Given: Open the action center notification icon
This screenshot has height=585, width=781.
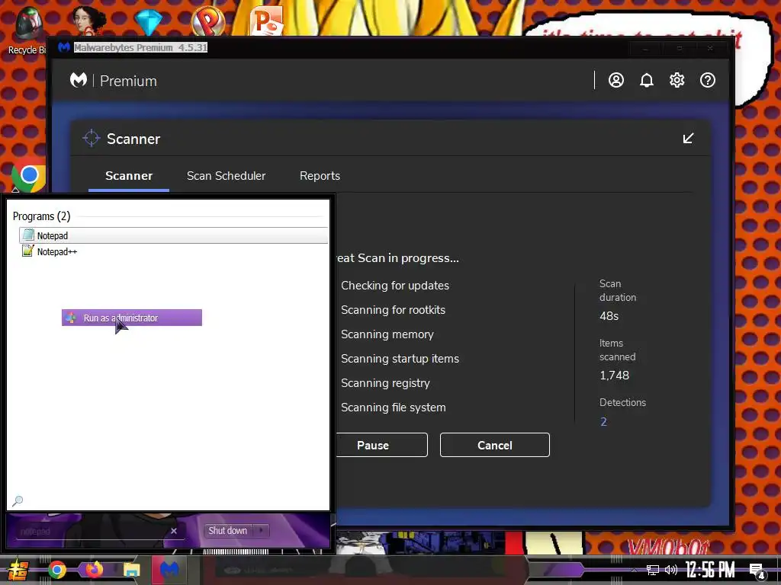Looking at the screenshot, I should (x=757, y=571).
